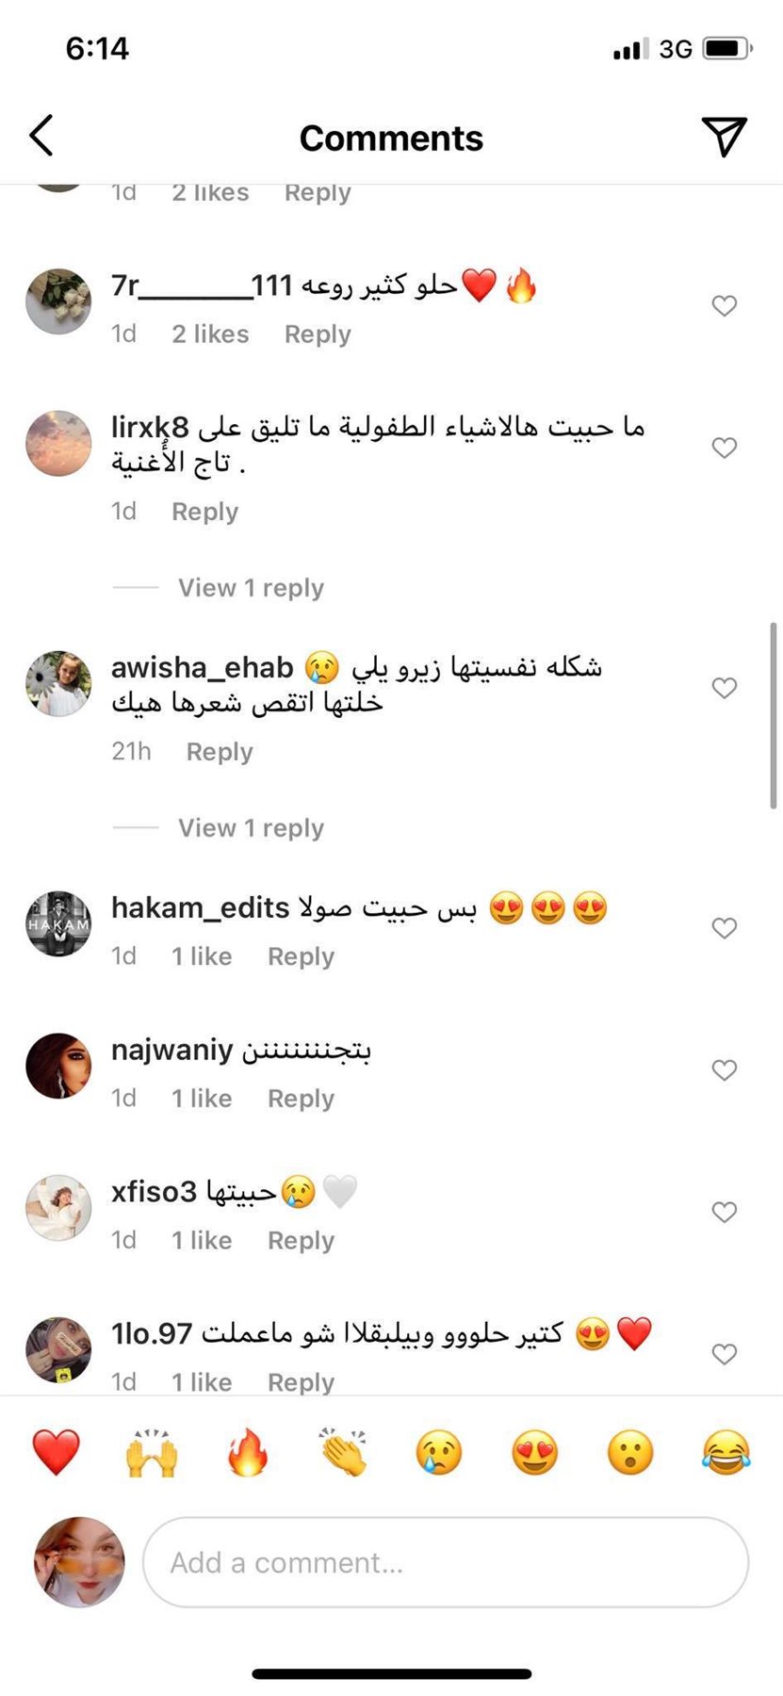Click the comments scrollbar indicator

pos(773,715)
